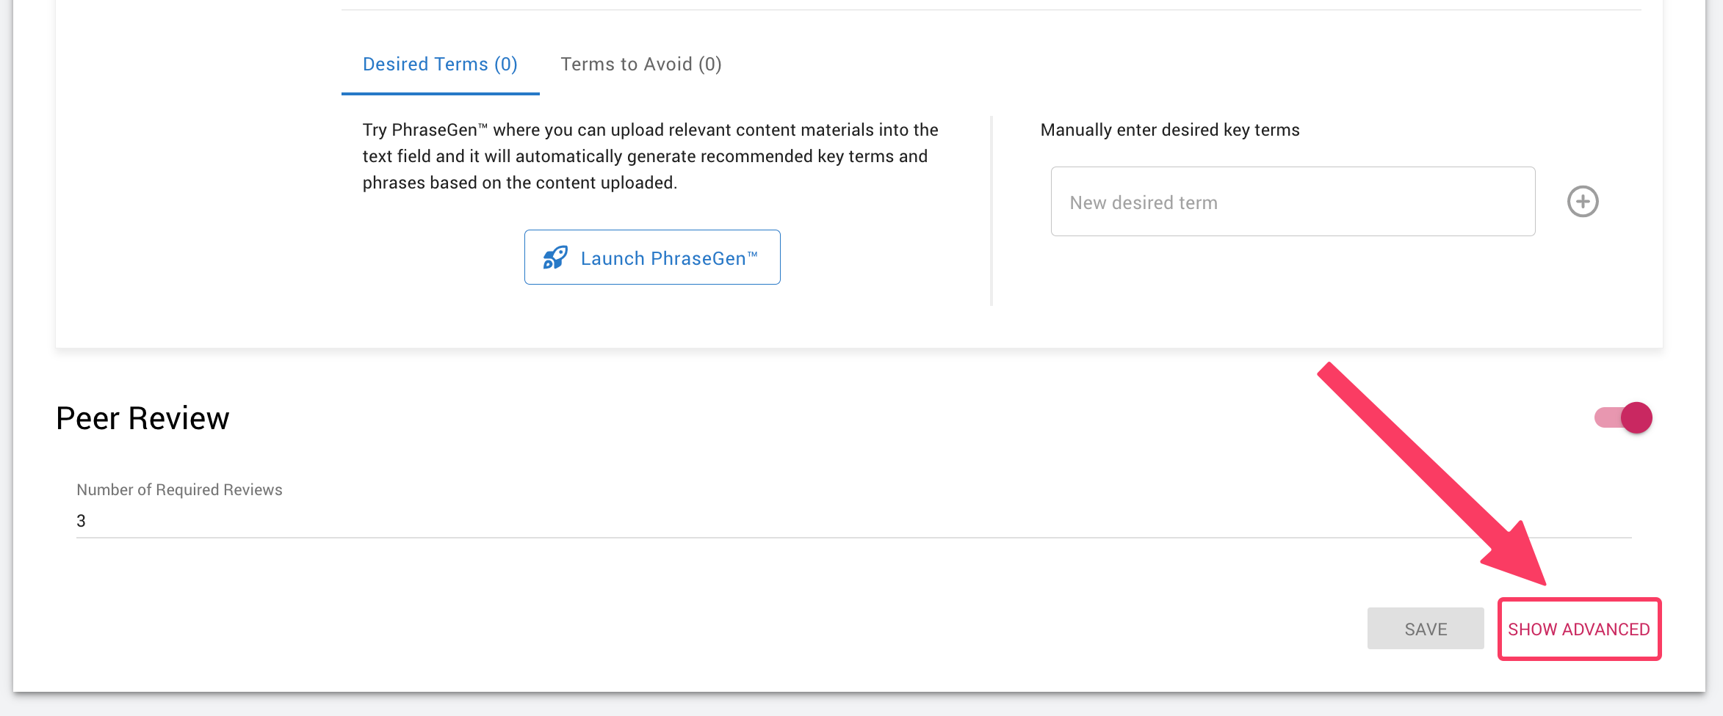
Task: Click the plus circle to add term
Action: [1583, 202]
